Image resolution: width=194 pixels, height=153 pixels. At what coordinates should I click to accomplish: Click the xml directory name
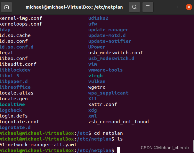point(93,116)
